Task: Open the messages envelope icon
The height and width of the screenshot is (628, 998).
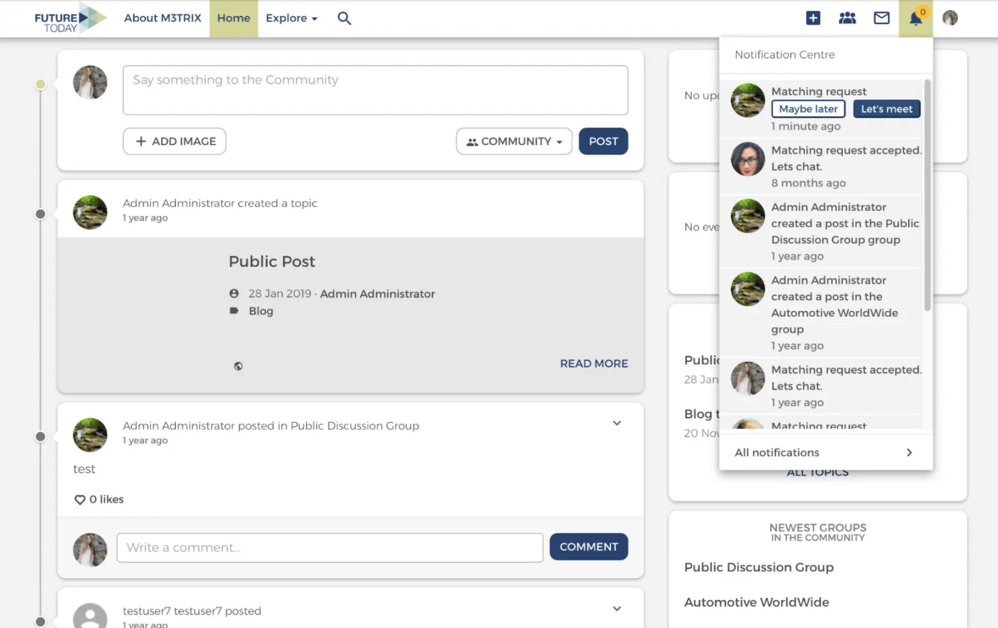Action: [x=882, y=18]
